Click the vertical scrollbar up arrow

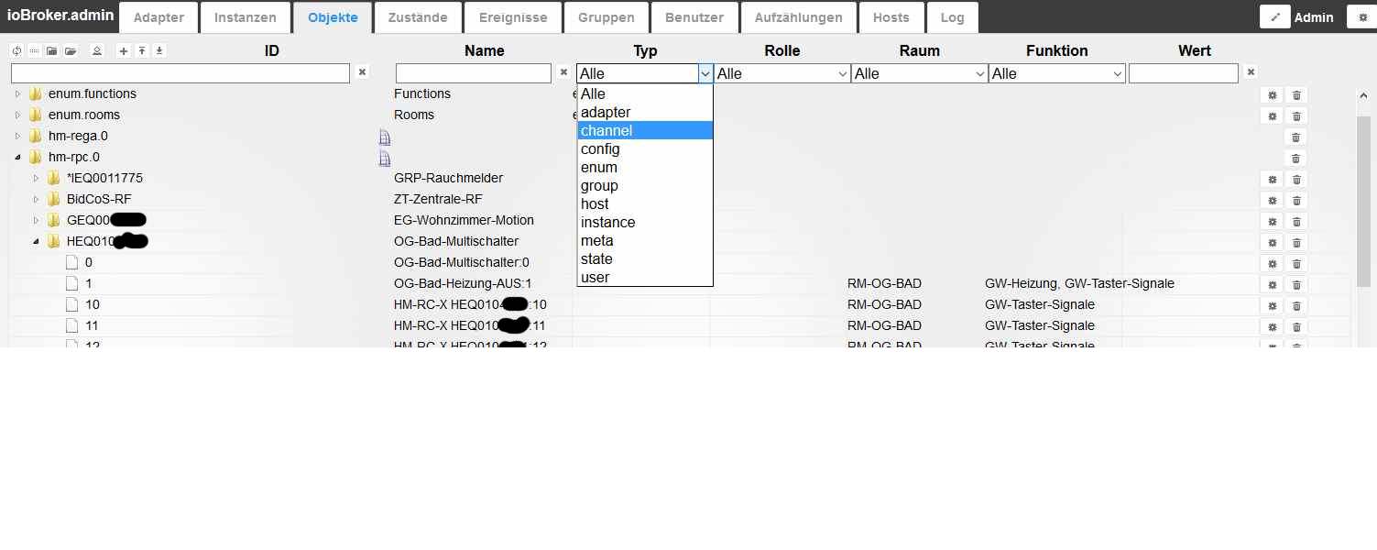[1363, 94]
